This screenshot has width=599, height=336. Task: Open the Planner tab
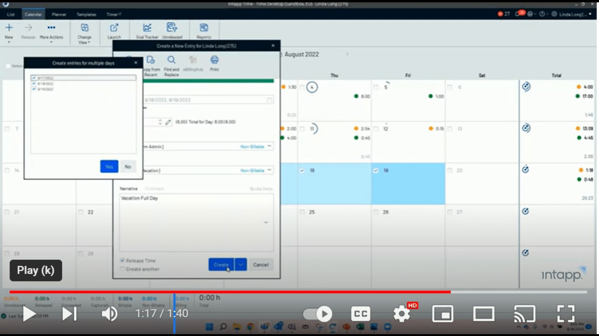(x=59, y=14)
